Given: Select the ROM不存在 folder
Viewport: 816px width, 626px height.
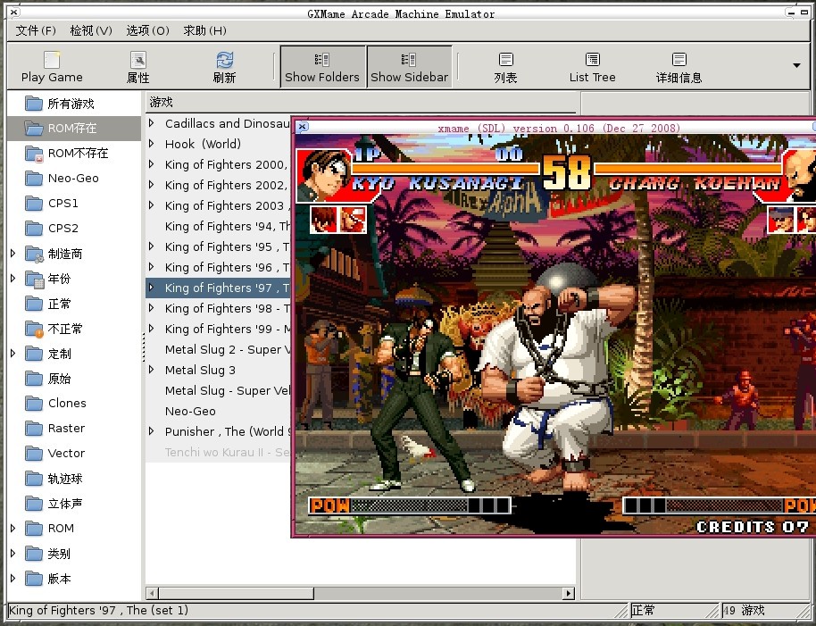Looking at the screenshot, I should tap(74, 153).
